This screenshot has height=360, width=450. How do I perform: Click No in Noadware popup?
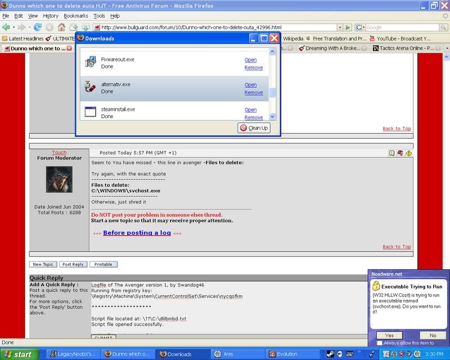point(433,335)
